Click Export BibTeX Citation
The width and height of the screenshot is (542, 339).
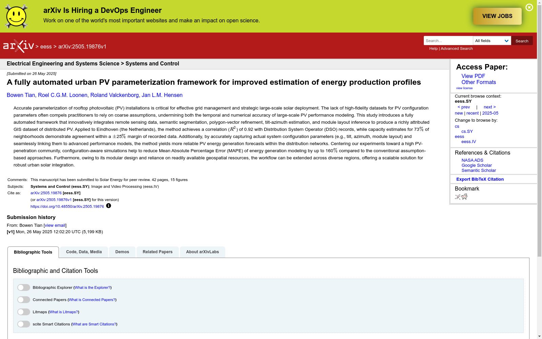[480, 179]
